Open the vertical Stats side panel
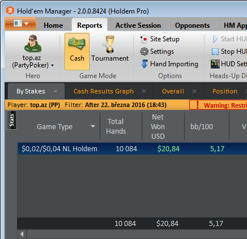The height and width of the screenshot is (239, 247). [11, 120]
